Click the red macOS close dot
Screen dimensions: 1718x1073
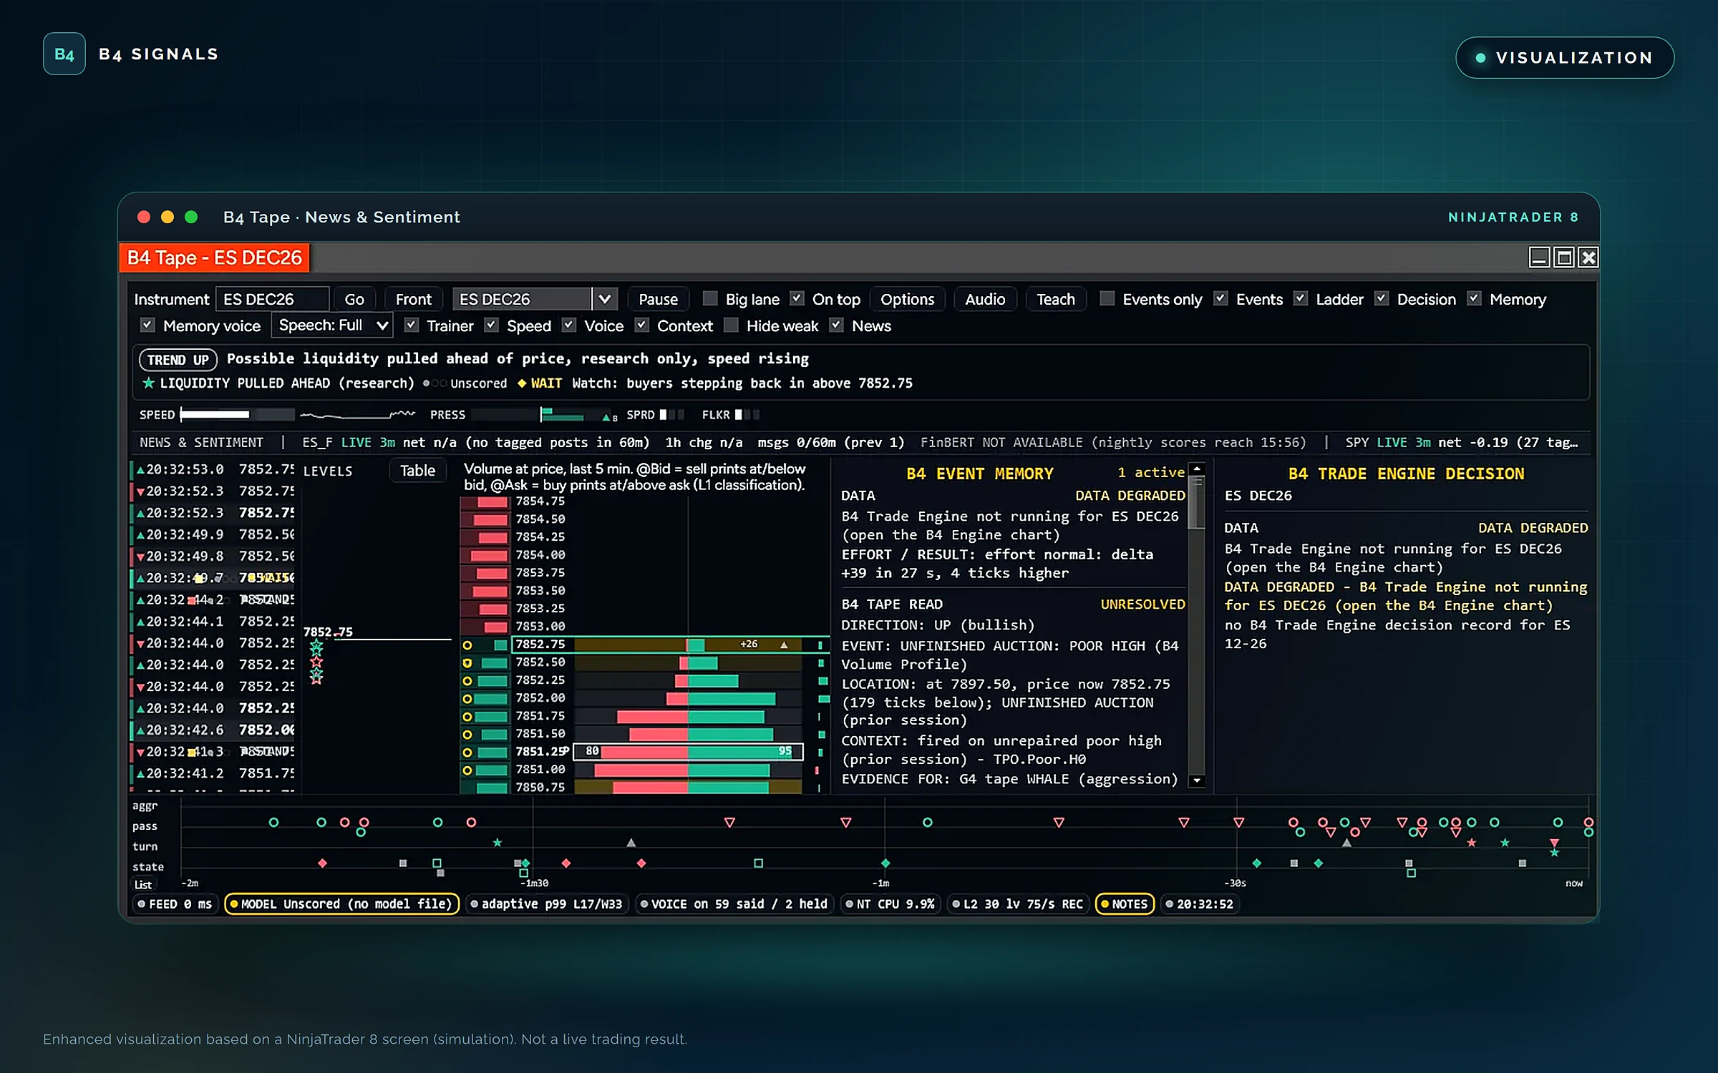point(144,217)
